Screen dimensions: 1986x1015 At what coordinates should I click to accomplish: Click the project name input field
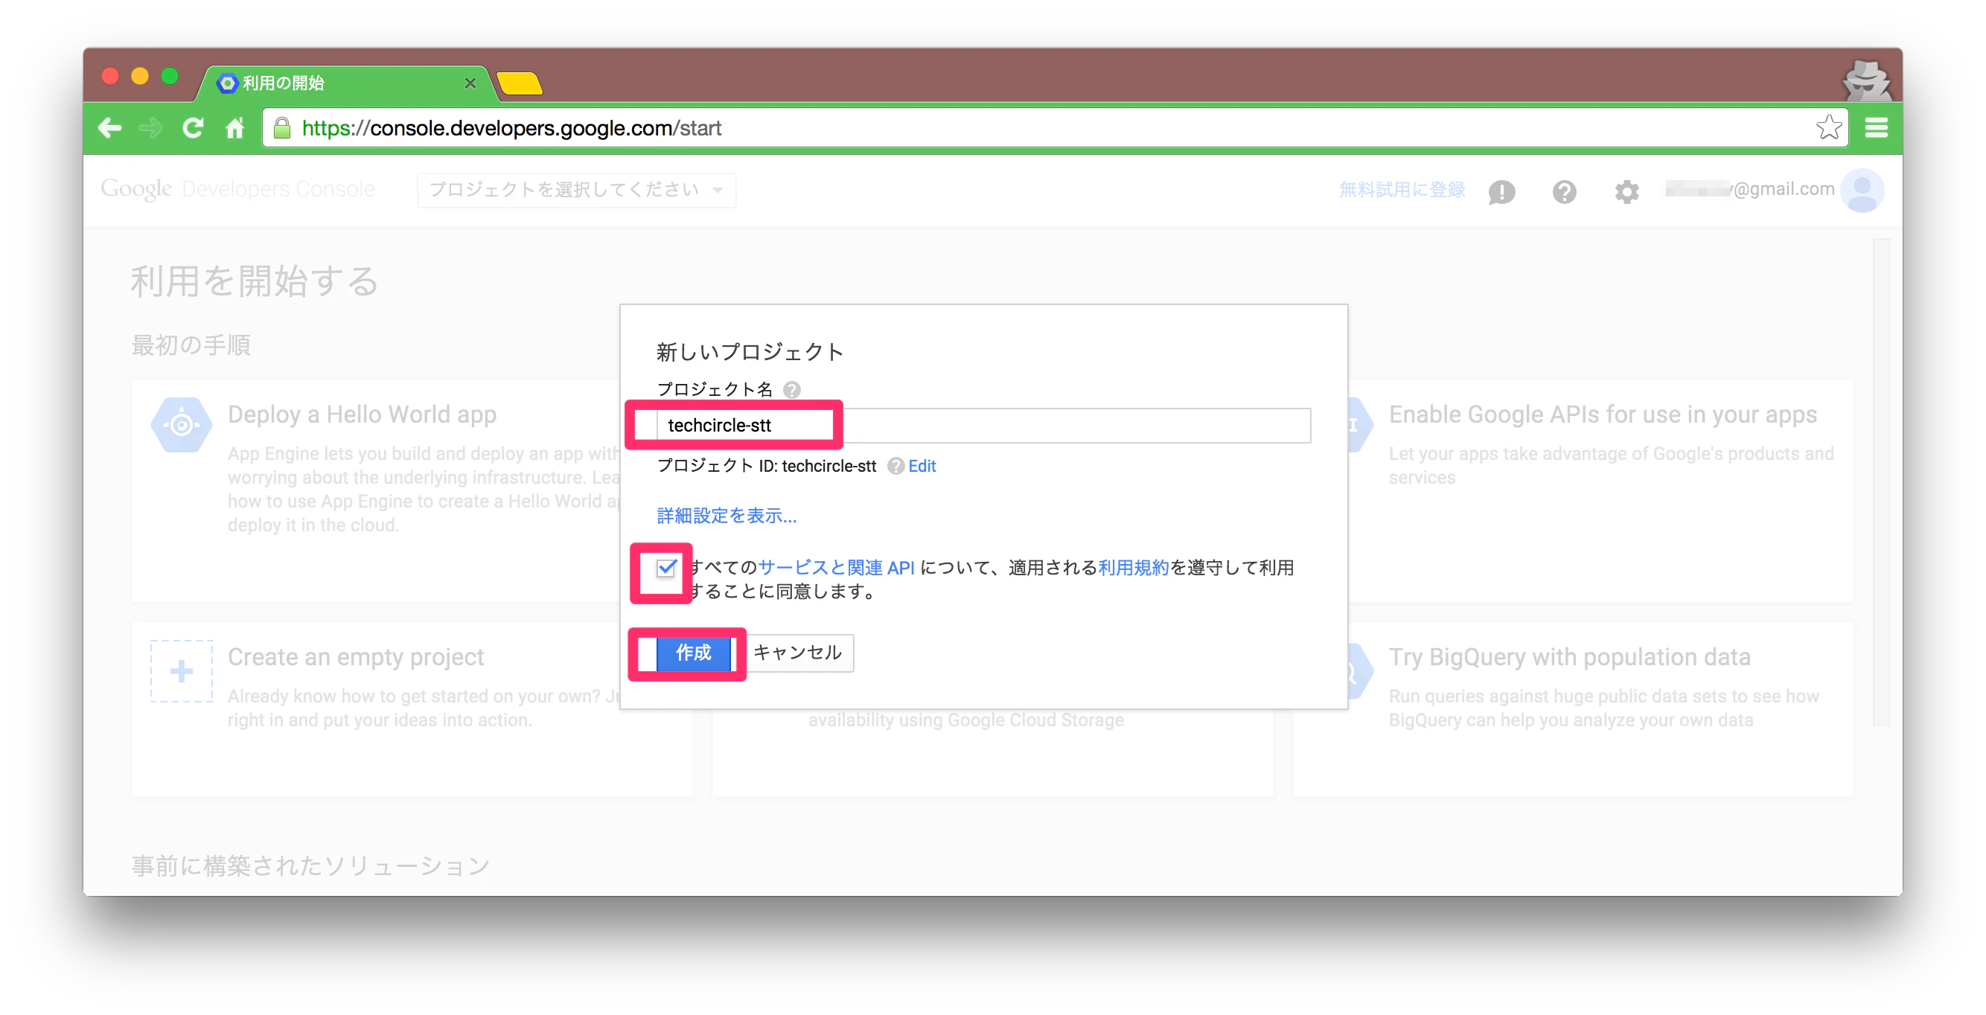pyautogui.click(x=984, y=426)
